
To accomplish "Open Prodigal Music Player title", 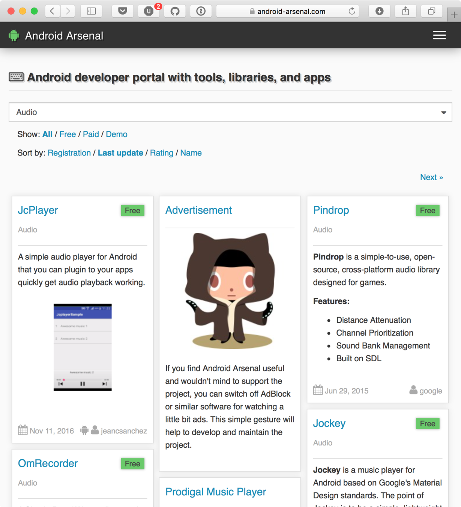I will (x=216, y=492).
